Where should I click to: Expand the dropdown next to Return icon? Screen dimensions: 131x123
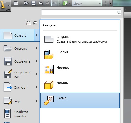[x=60, y=4]
